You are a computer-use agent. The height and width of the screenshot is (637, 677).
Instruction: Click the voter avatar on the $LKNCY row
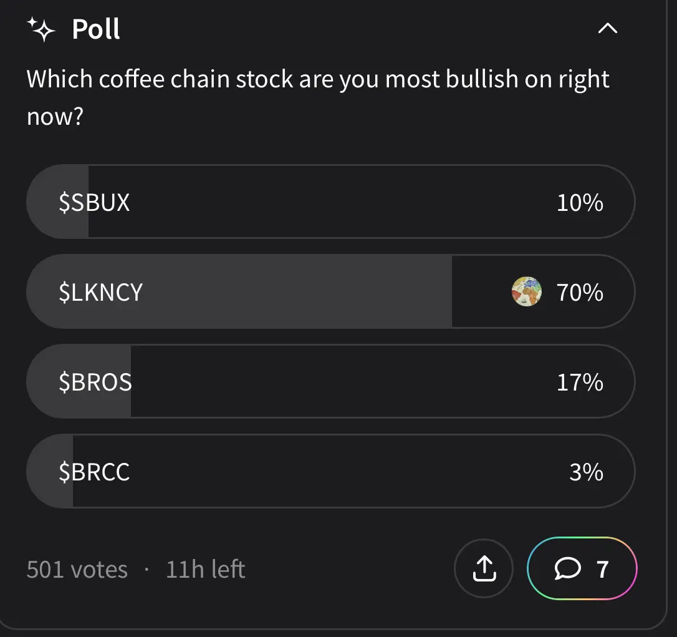(x=526, y=292)
